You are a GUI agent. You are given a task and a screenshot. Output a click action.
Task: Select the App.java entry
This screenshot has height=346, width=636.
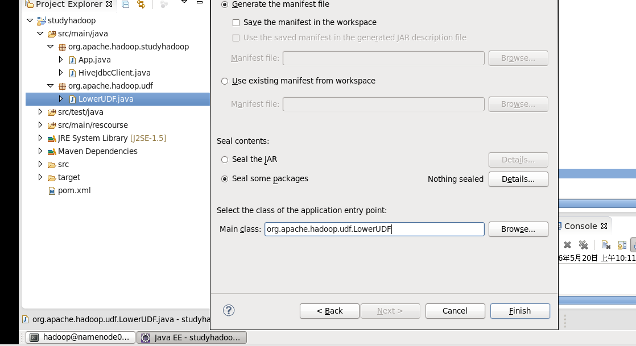pos(94,60)
